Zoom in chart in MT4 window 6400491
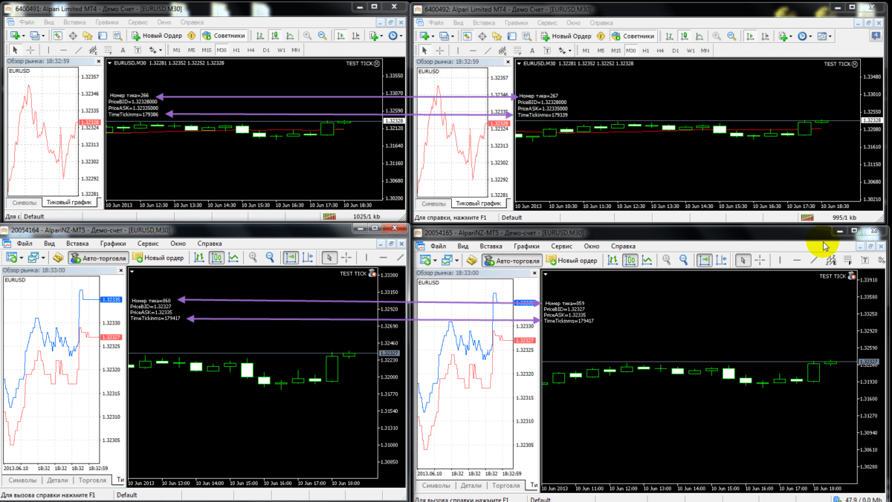 click(x=308, y=36)
